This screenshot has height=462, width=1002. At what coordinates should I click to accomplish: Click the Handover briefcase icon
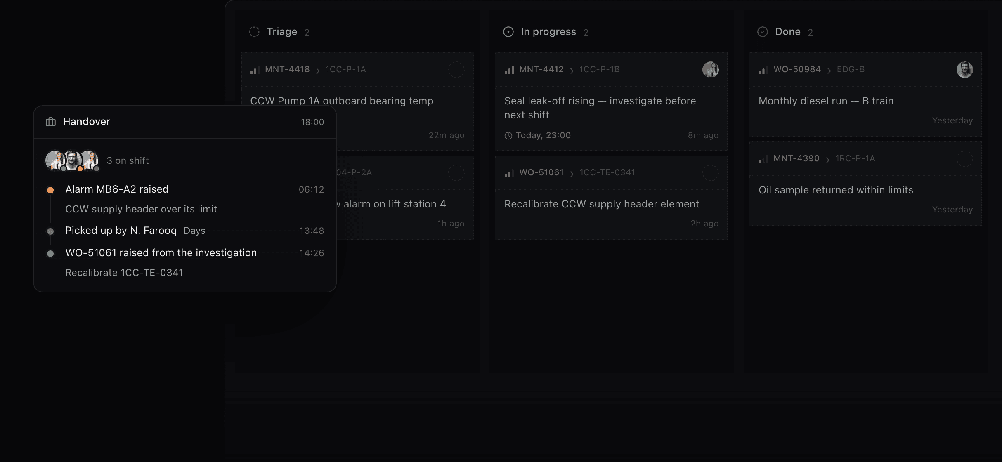pos(51,122)
